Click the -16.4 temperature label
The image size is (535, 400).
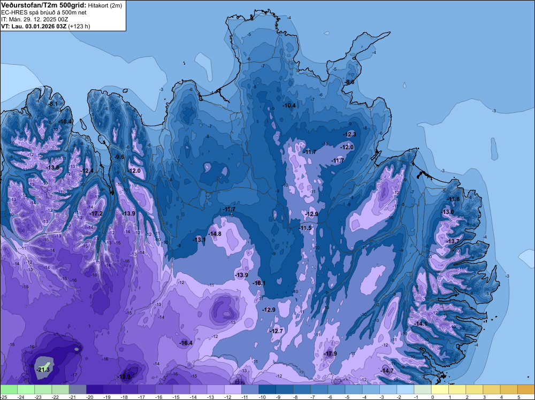186,343
